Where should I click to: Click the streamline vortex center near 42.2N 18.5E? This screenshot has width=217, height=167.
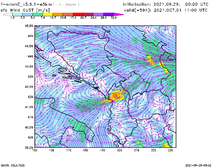(x=95, y=92)
